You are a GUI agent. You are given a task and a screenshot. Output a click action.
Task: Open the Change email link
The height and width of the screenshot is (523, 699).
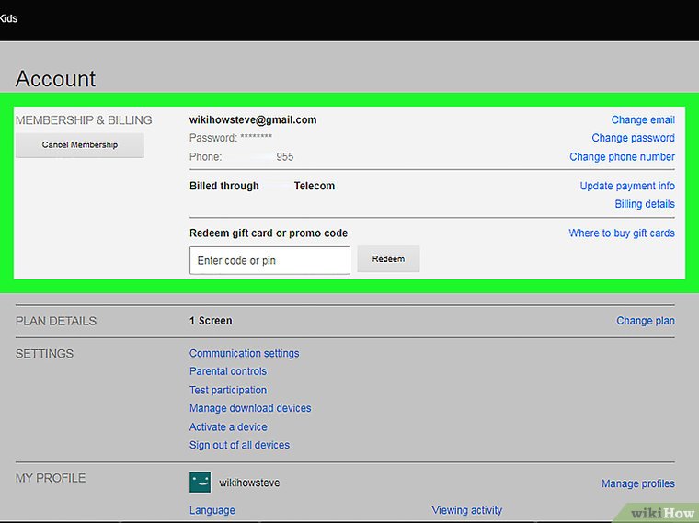tap(643, 120)
